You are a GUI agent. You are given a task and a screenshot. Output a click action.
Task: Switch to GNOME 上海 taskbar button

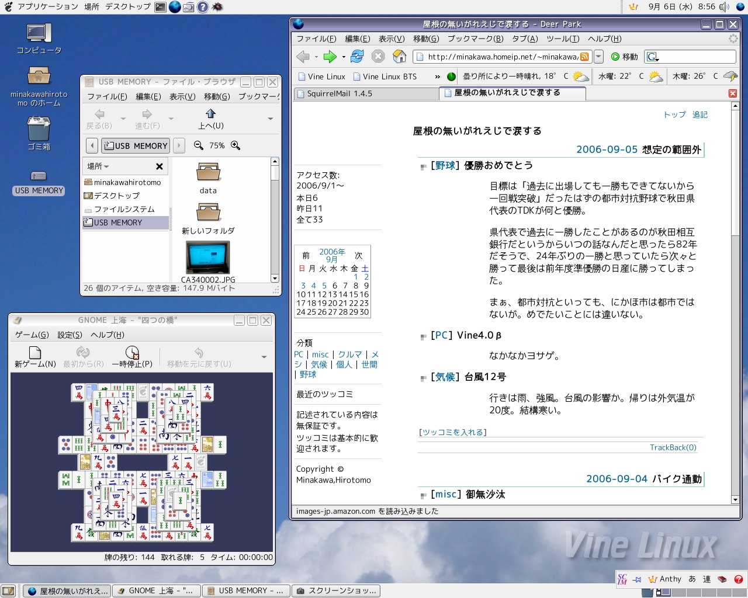pyautogui.click(x=156, y=590)
